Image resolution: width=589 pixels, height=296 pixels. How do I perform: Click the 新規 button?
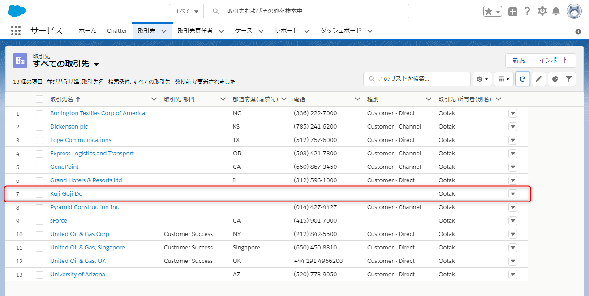[518, 60]
